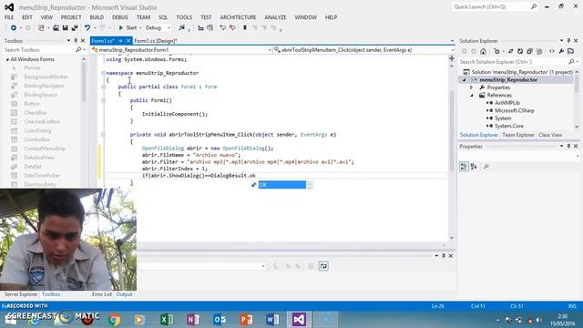
Task: Click the Preview Selected Items icon in Solution Explorer
Action: click(x=571, y=51)
